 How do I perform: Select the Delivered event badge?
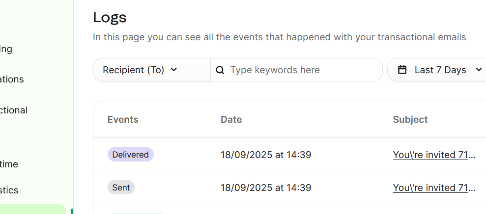[x=130, y=155]
